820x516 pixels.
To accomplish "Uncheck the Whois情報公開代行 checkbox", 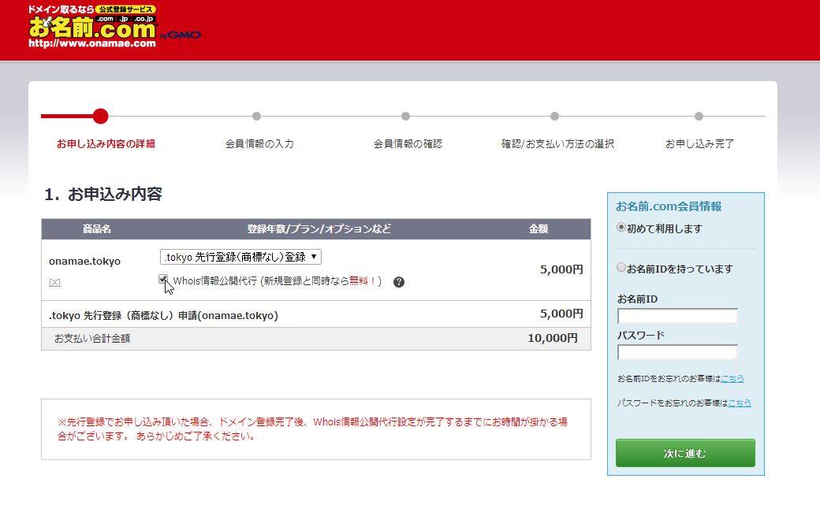I will coord(163,280).
